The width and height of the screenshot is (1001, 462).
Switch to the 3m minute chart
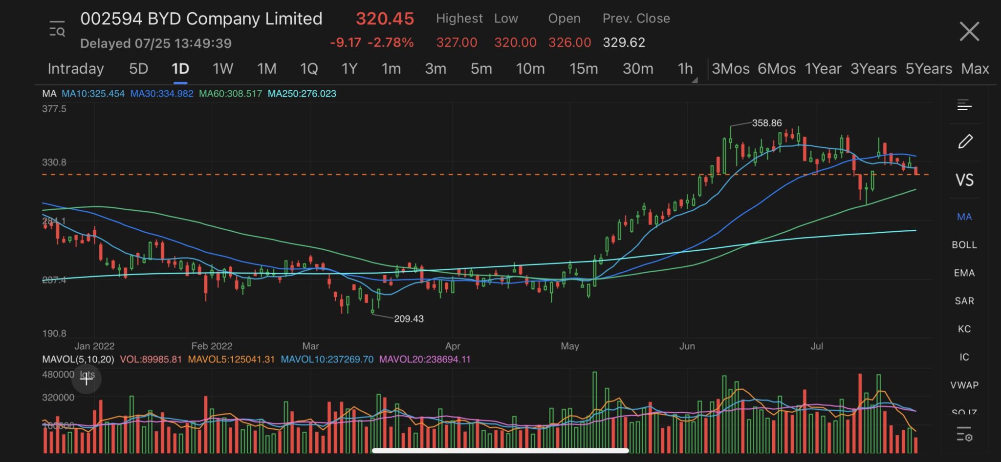coord(435,69)
